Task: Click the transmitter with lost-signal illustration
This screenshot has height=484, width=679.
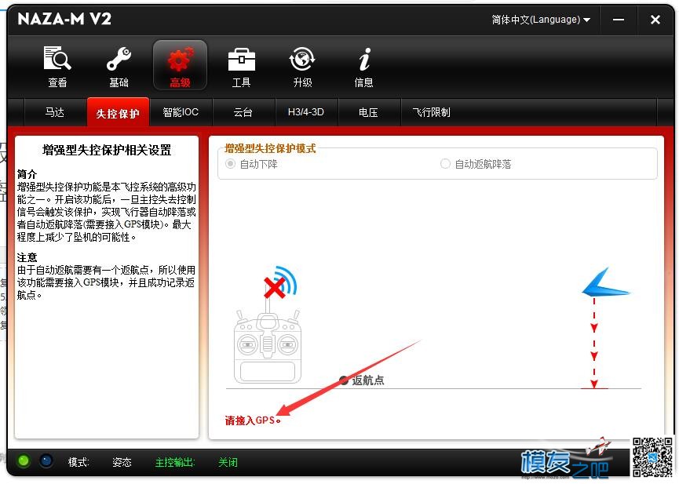Action: (268, 325)
